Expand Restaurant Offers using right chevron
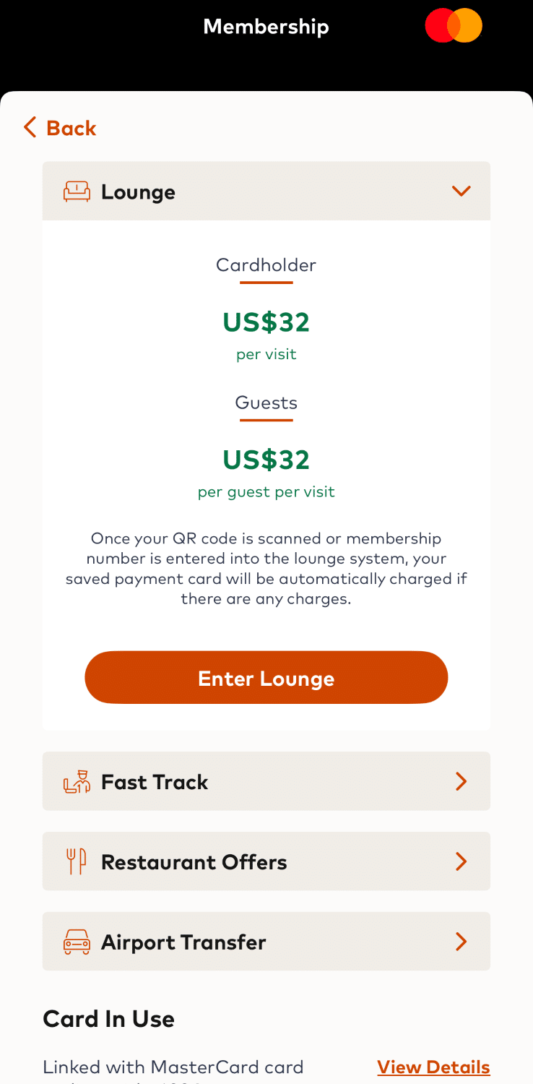 click(461, 861)
